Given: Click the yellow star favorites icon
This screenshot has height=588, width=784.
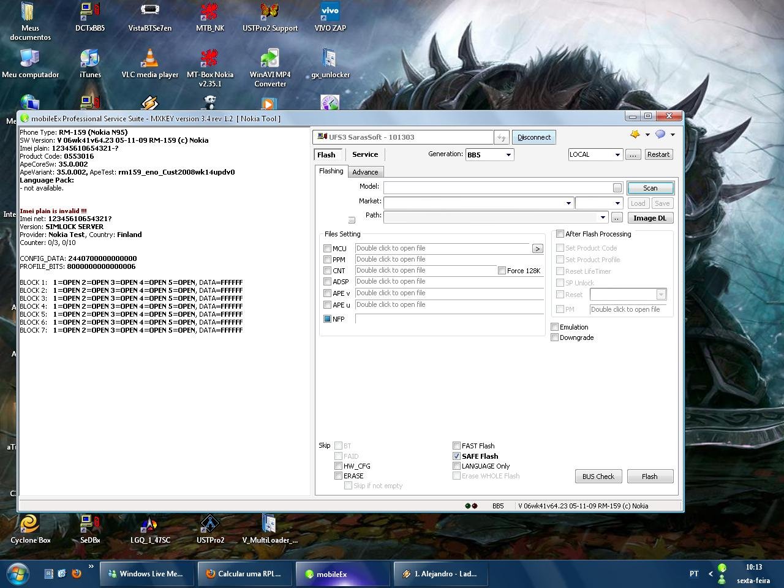Looking at the screenshot, I should 635,135.
